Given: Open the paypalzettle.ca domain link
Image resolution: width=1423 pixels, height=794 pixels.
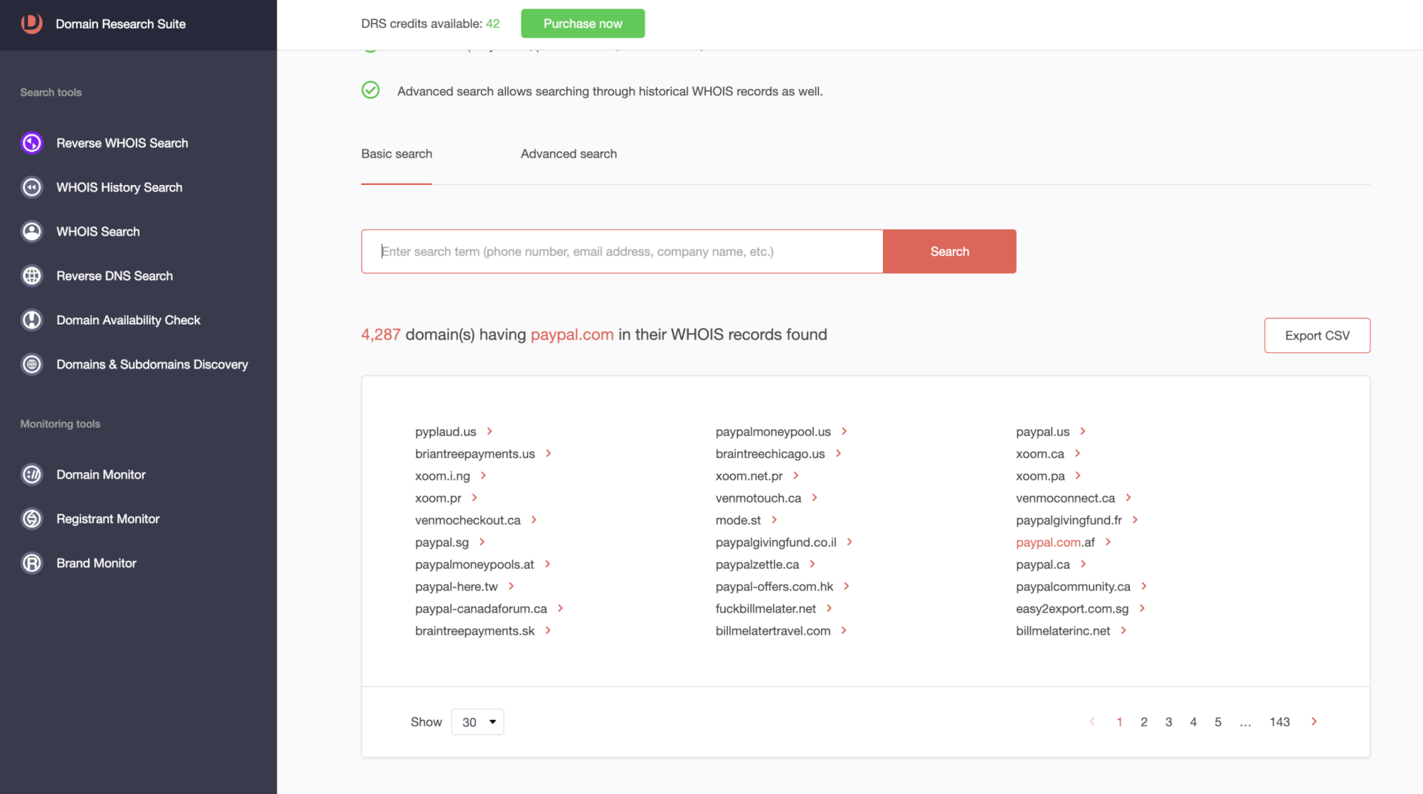Looking at the screenshot, I should tap(757, 564).
